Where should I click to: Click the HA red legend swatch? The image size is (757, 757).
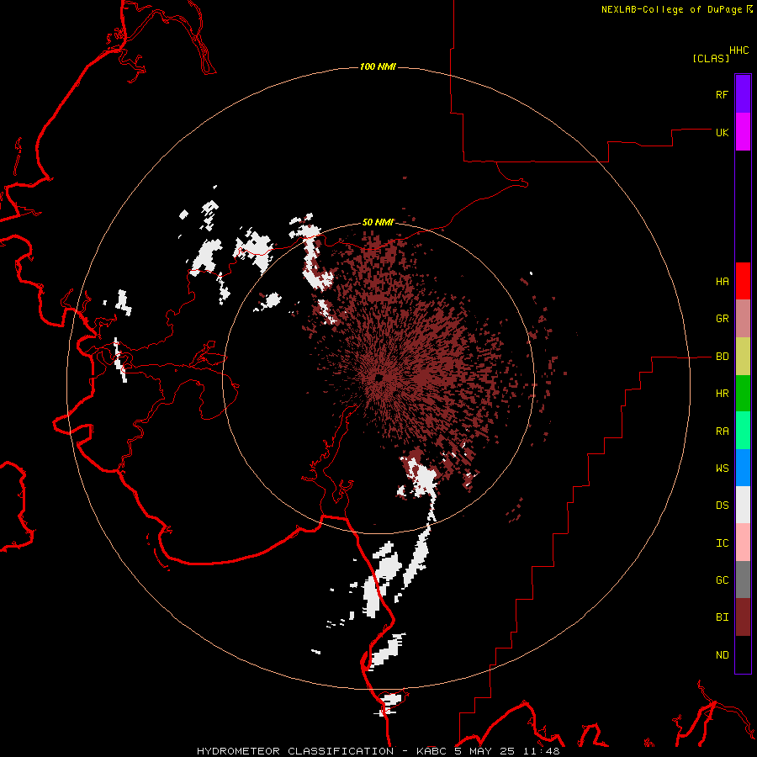pyautogui.click(x=743, y=281)
